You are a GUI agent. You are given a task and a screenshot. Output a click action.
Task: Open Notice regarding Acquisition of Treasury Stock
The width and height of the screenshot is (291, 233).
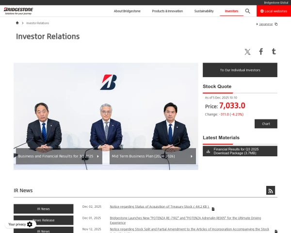tap(160, 207)
